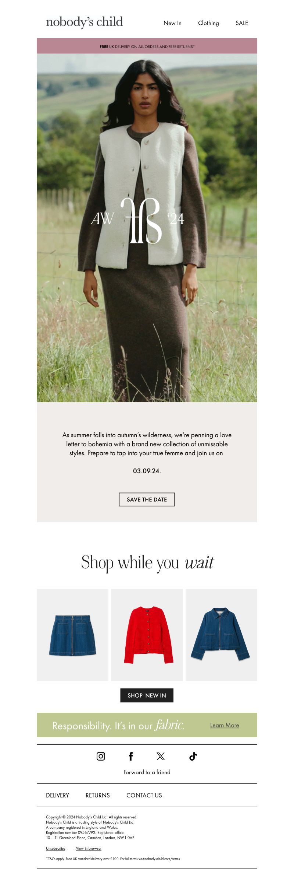This screenshot has height=877, width=294.
Task: Open the Clothing menu item
Action: click(x=208, y=23)
